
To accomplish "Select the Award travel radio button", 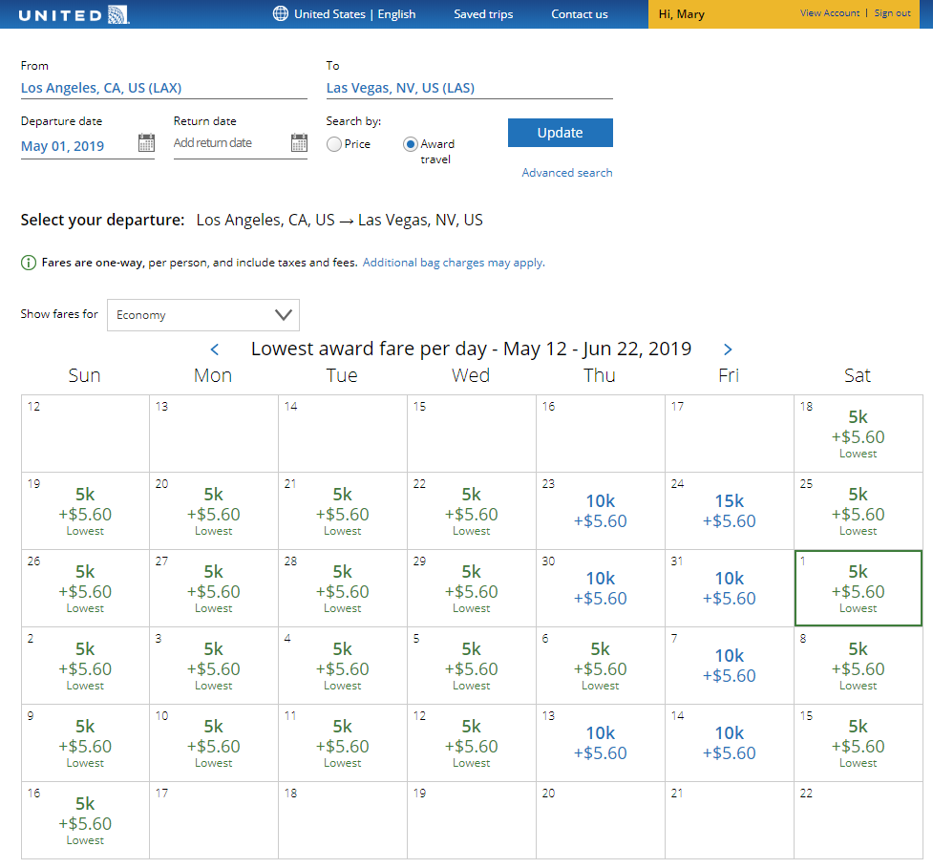I will point(410,144).
